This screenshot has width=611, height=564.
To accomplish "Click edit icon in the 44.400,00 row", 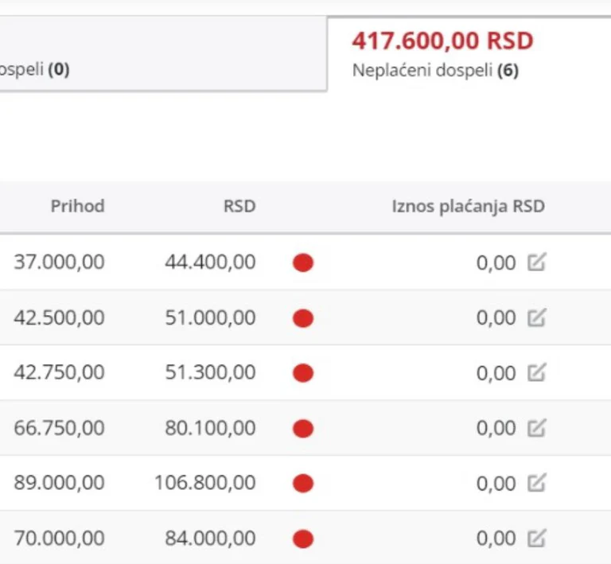I will click(537, 263).
